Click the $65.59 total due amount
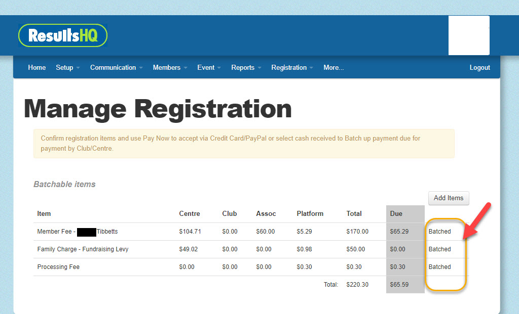519x314 pixels. (x=399, y=284)
